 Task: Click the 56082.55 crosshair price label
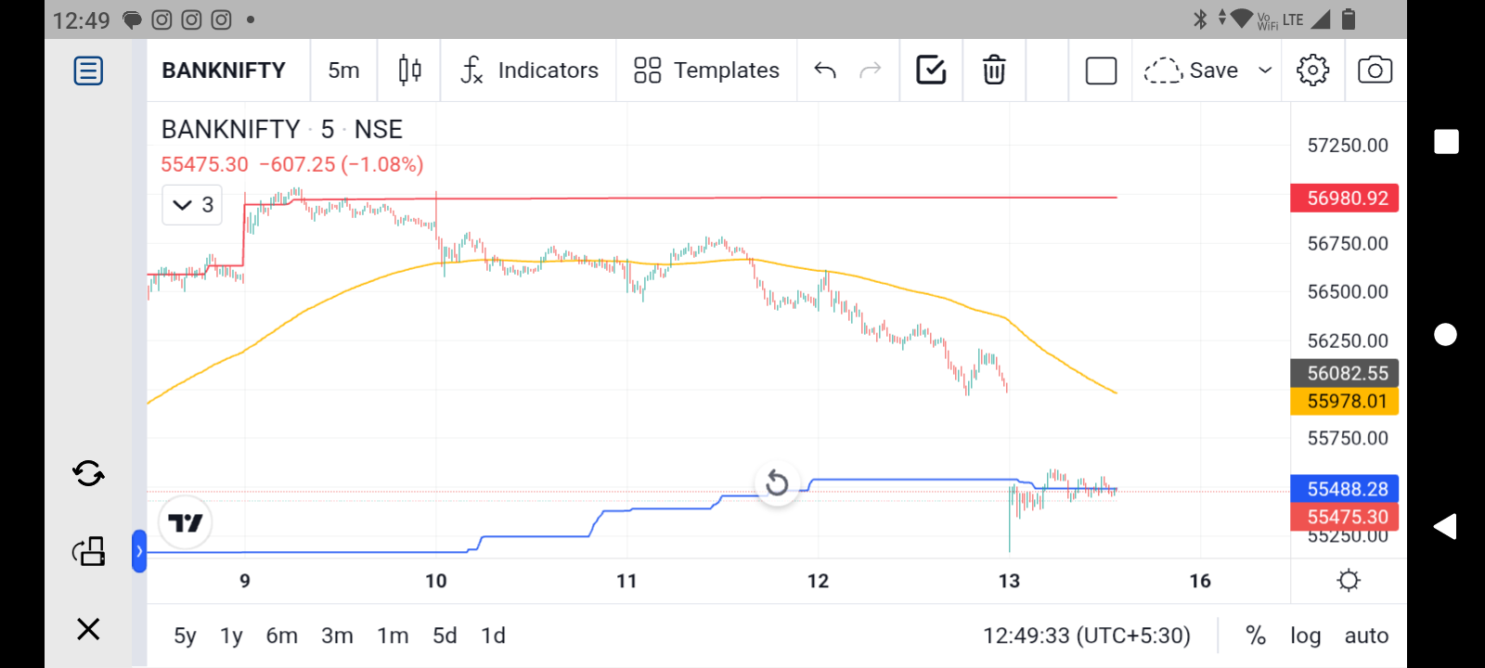click(1345, 373)
